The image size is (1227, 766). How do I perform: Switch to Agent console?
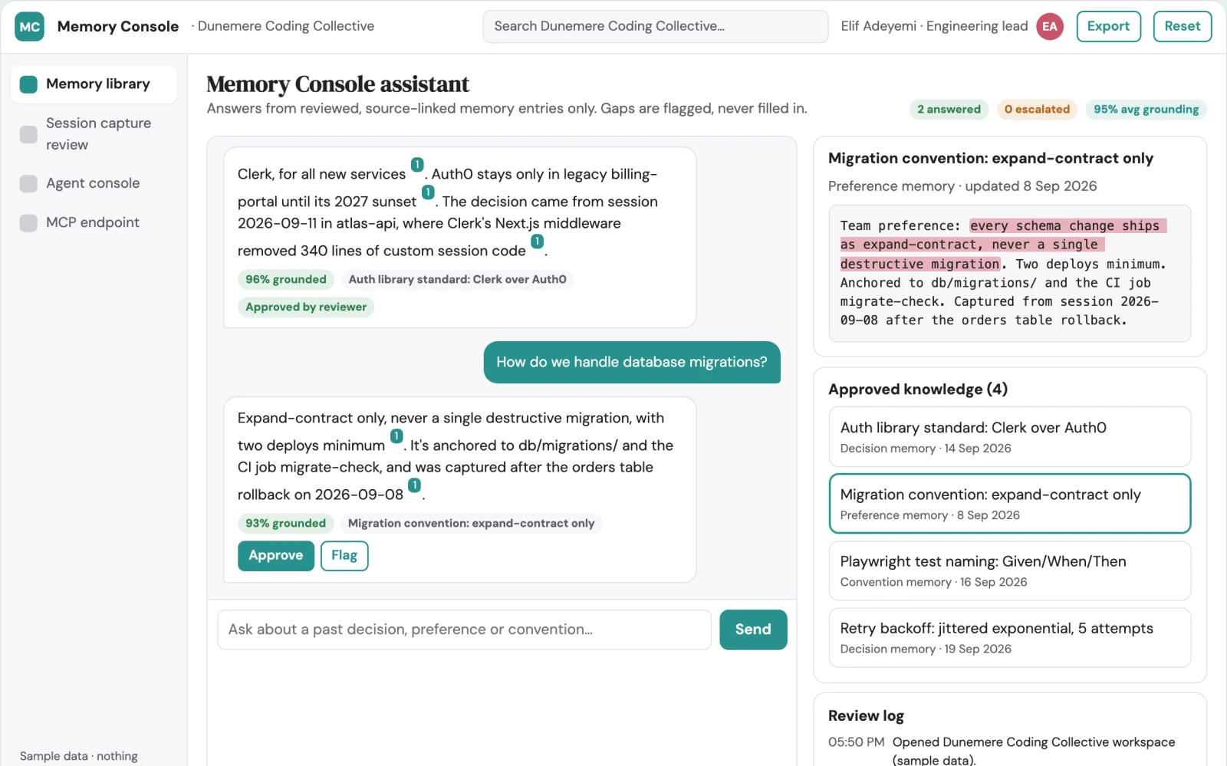(x=94, y=183)
